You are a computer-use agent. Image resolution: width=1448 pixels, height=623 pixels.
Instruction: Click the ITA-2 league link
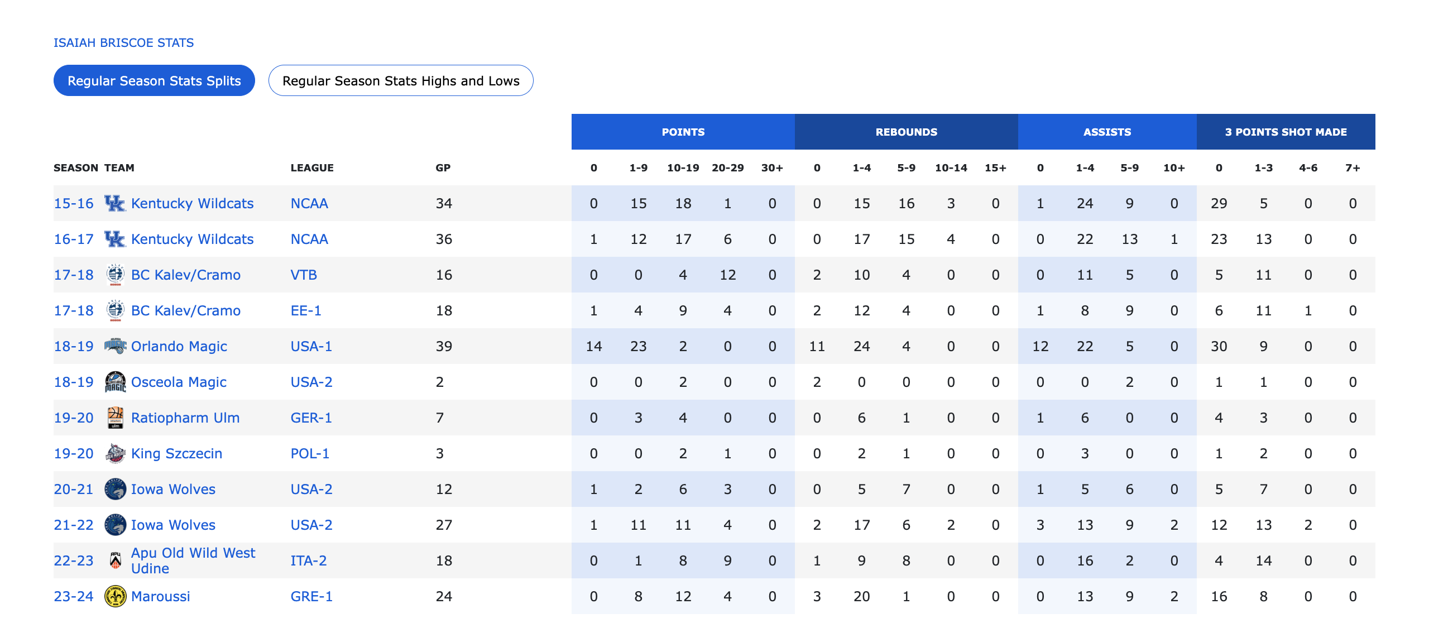tap(309, 560)
